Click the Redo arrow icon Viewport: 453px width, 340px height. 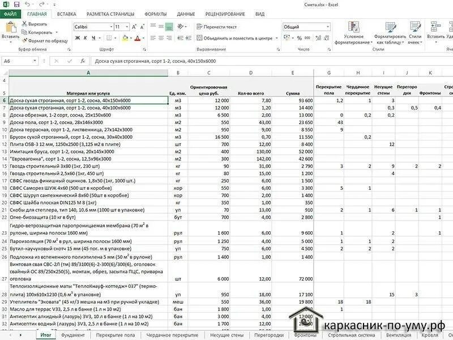coord(41,5)
